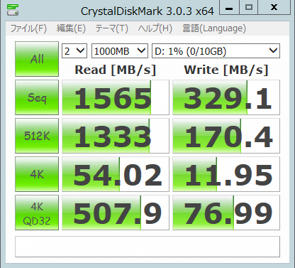The width and height of the screenshot is (295, 268).
Task: Start the Seq benchmark test
Action: [37, 97]
